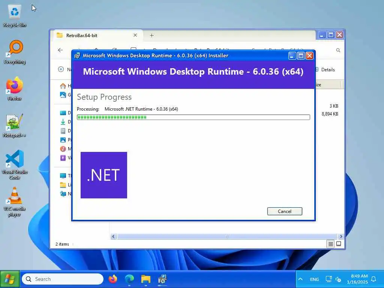Open the Details pane in Explorer

pyautogui.click(x=325, y=69)
